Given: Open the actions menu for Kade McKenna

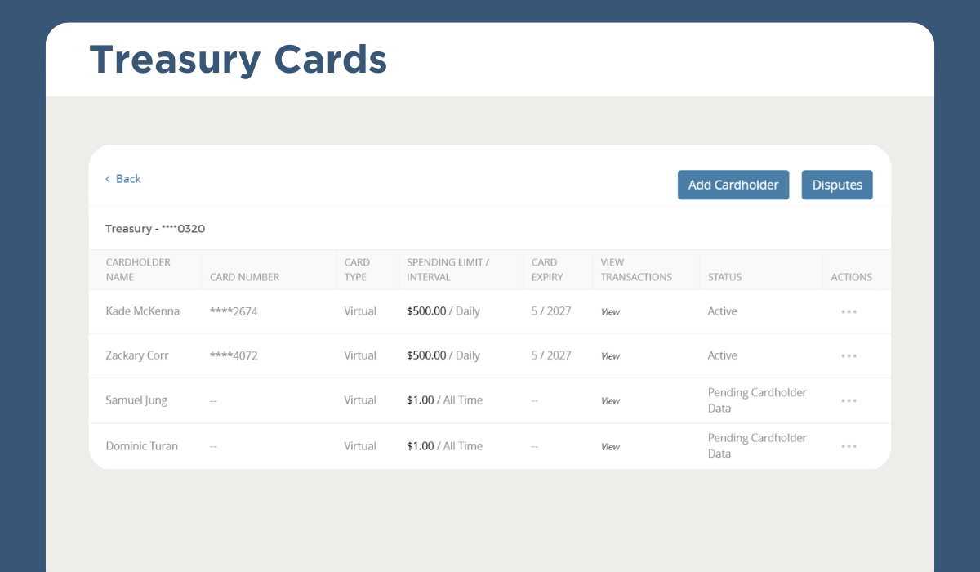Looking at the screenshot, I should [x=849, y=311].
